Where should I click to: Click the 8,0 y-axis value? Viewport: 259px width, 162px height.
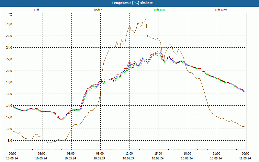10,141
